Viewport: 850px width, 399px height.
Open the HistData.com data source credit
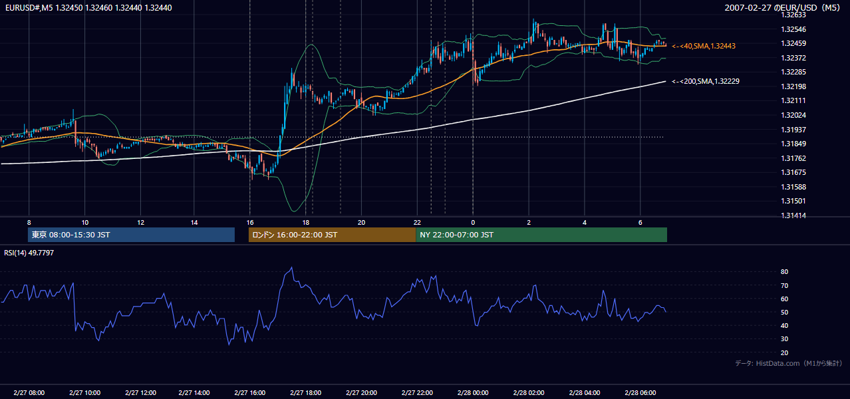[789, 363]
